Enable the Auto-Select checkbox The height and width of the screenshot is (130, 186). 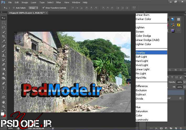tap(14, 8)
